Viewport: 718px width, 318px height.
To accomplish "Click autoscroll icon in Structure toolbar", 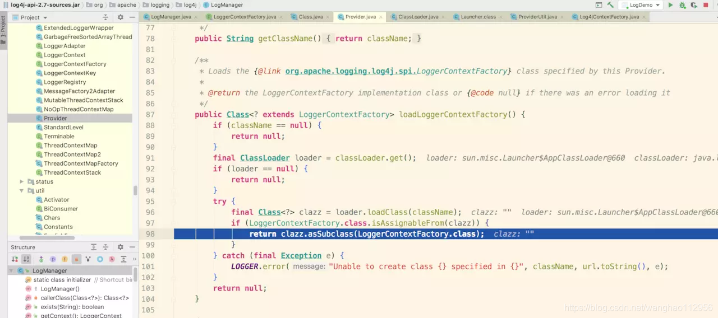I will [x=123, y=259].
